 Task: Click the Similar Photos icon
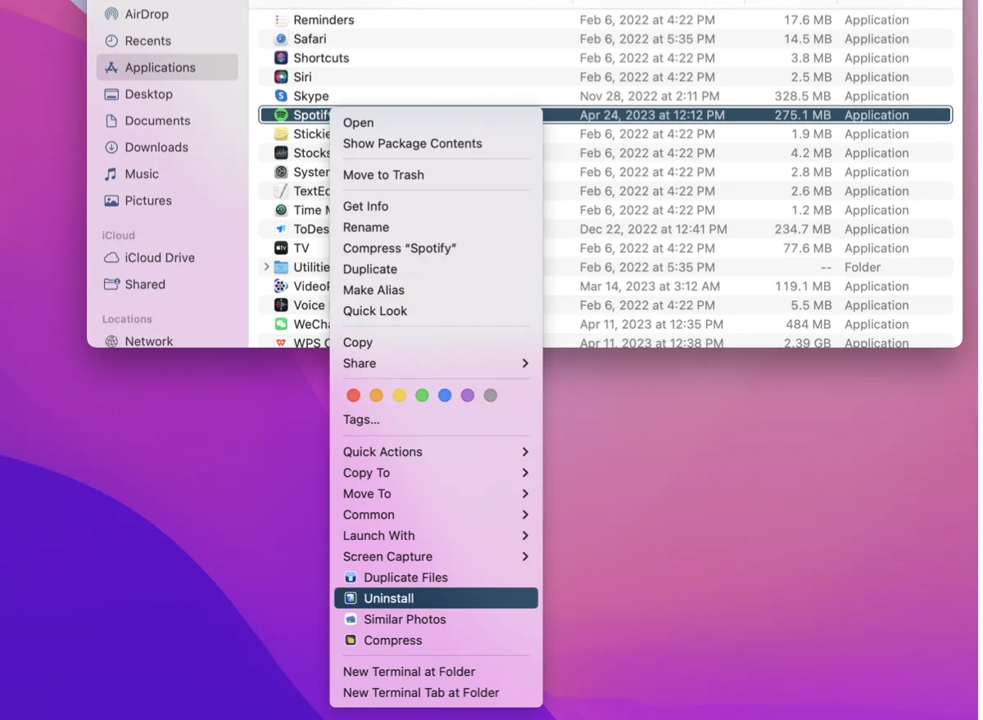pyautogui.click(x=351, y=619)
